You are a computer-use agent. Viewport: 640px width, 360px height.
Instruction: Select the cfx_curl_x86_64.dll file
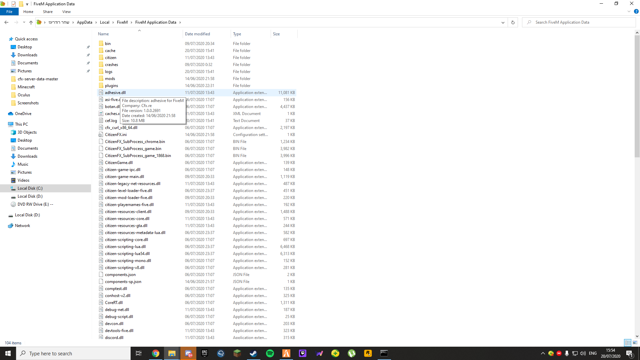(121, 128)
